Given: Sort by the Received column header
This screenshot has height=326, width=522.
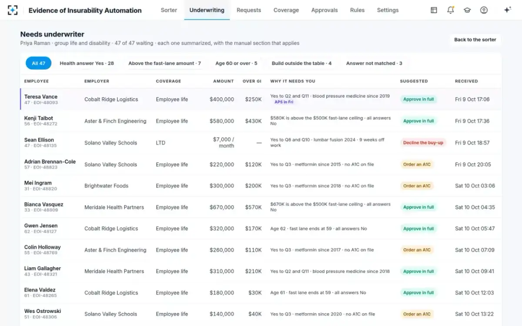Looking at the screenshot, I should [466, 81].
